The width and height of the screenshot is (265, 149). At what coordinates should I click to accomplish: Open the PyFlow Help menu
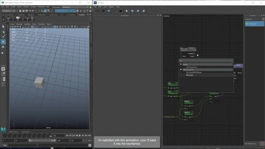tap(118, 7)
